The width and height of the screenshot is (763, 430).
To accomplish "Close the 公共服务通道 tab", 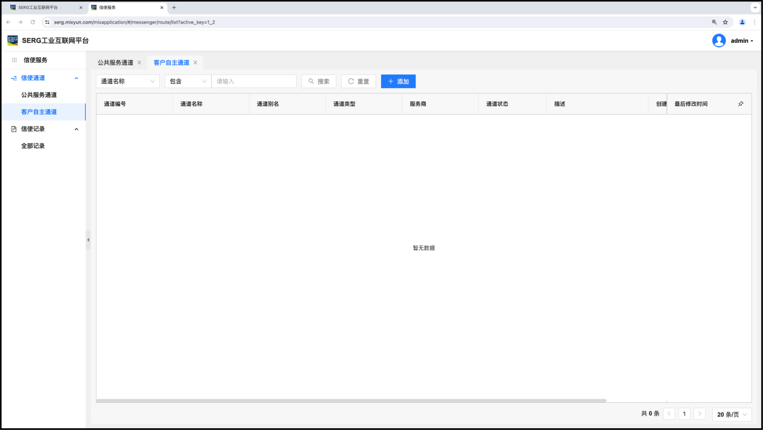I will (139, 63).
